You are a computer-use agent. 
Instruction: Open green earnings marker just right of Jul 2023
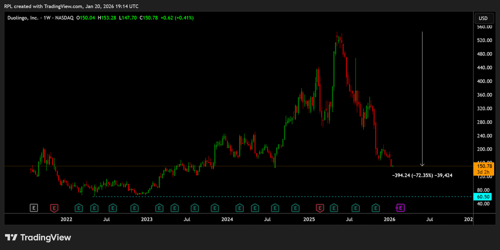click(x=195, y=207)
